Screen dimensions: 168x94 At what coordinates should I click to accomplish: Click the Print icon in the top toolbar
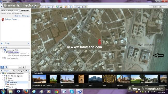[x=79, y=7]
